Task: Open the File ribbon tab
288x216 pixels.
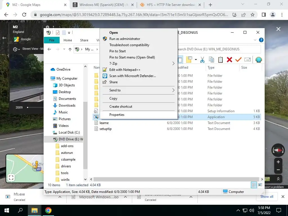Action: 52,40
